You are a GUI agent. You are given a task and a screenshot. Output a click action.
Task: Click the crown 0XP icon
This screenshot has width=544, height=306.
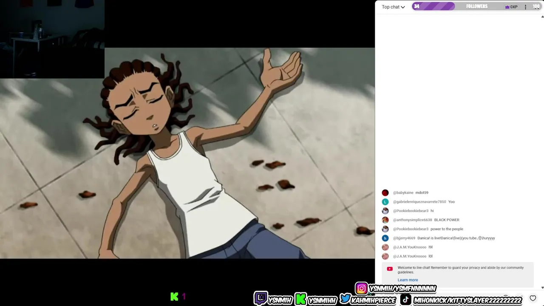(x=511, y=7)
